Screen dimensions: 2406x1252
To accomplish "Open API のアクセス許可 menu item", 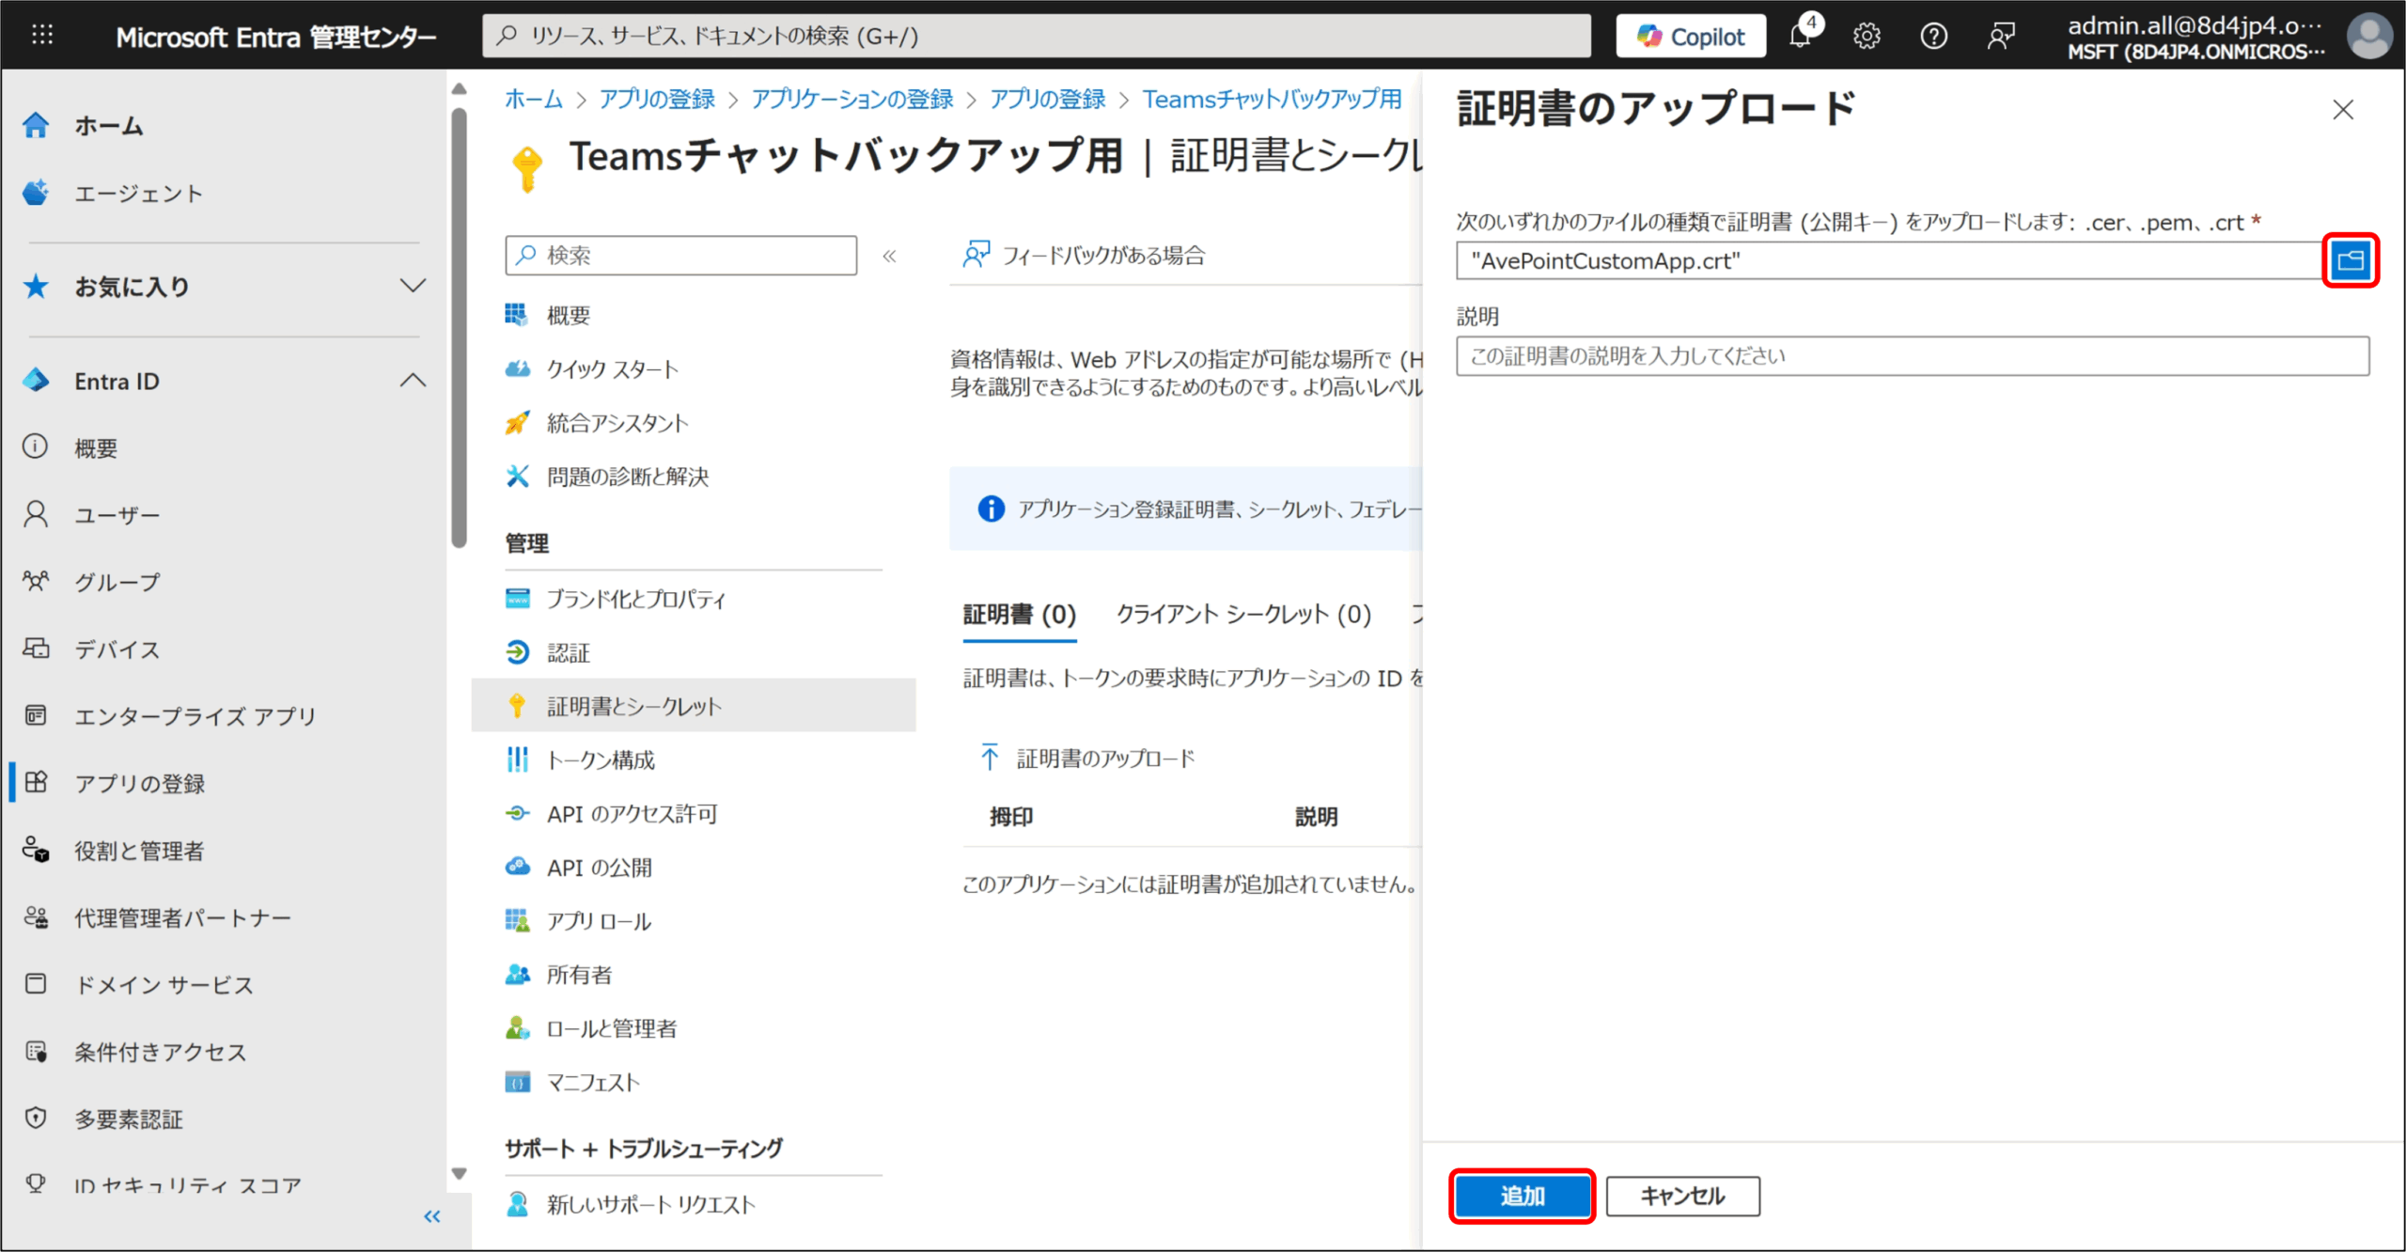I will click(x=632, y=814).
